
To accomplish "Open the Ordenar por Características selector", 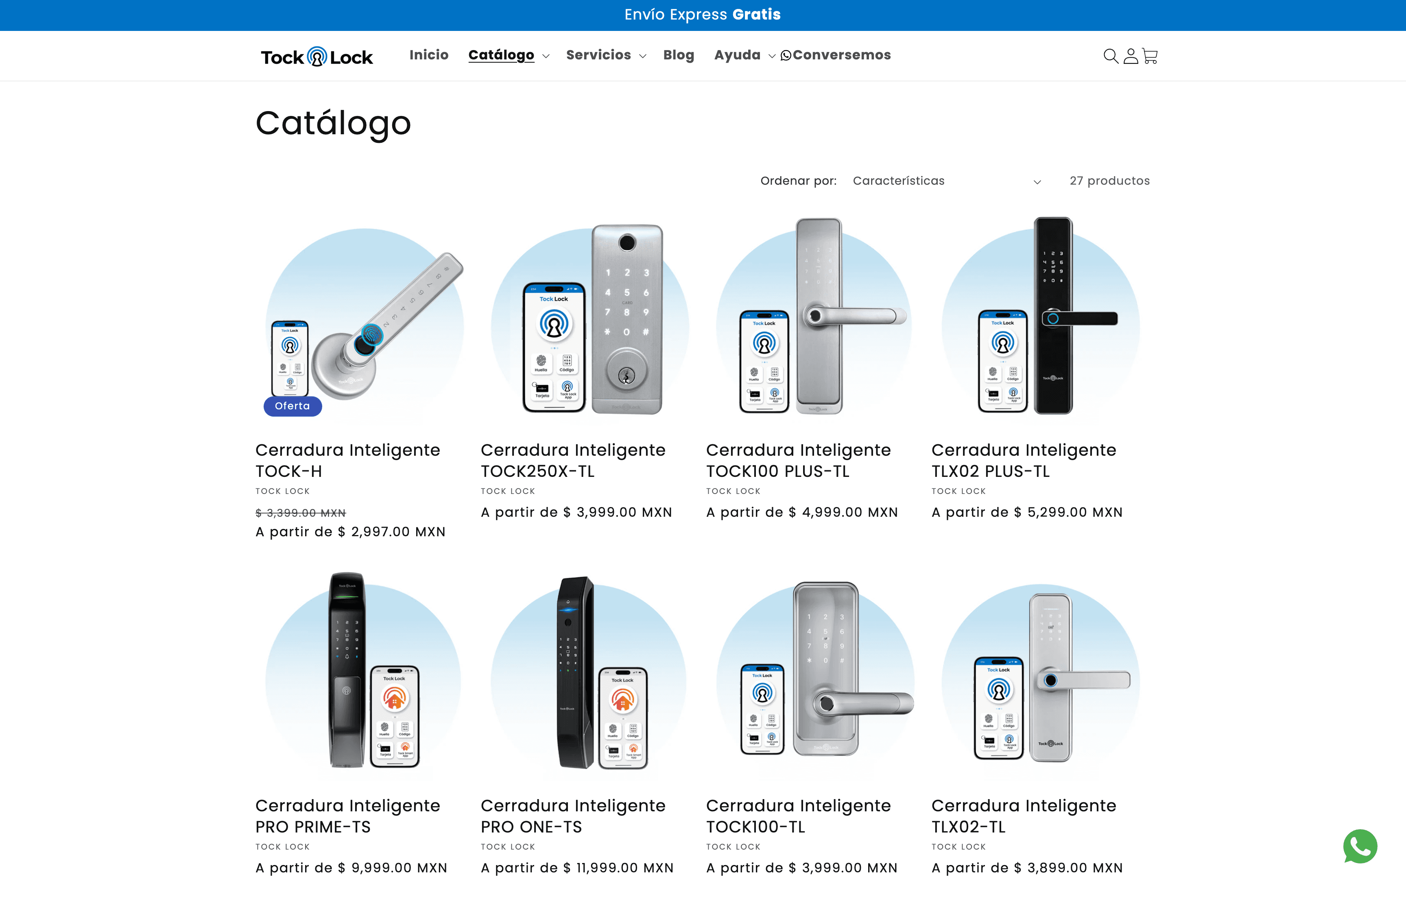I will coord(946,181).
